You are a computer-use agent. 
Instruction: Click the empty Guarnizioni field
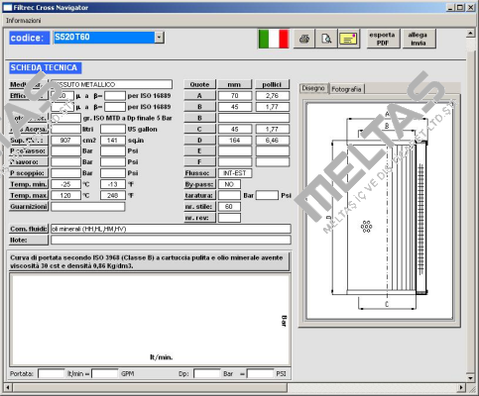[88, 207]
